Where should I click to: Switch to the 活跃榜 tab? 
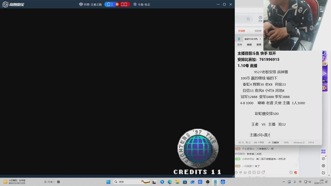258,31
